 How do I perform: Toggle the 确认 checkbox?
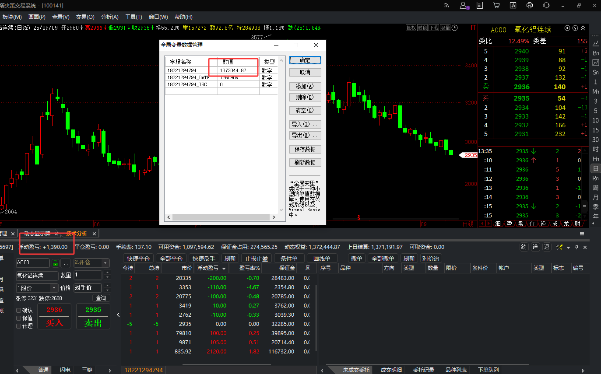pos(19,310)
